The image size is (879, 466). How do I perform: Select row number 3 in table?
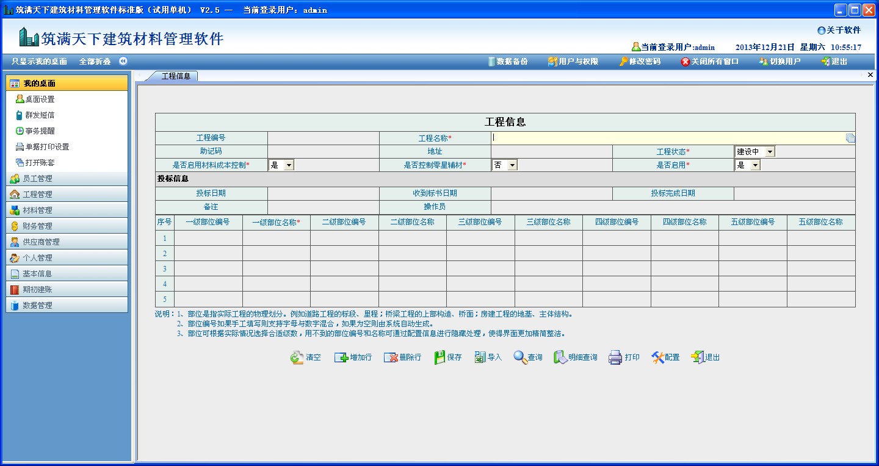click(165, 268)
